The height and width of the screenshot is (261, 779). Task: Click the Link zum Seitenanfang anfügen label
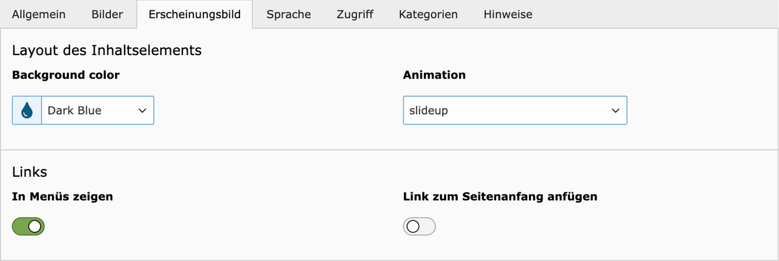pos(501,196)
